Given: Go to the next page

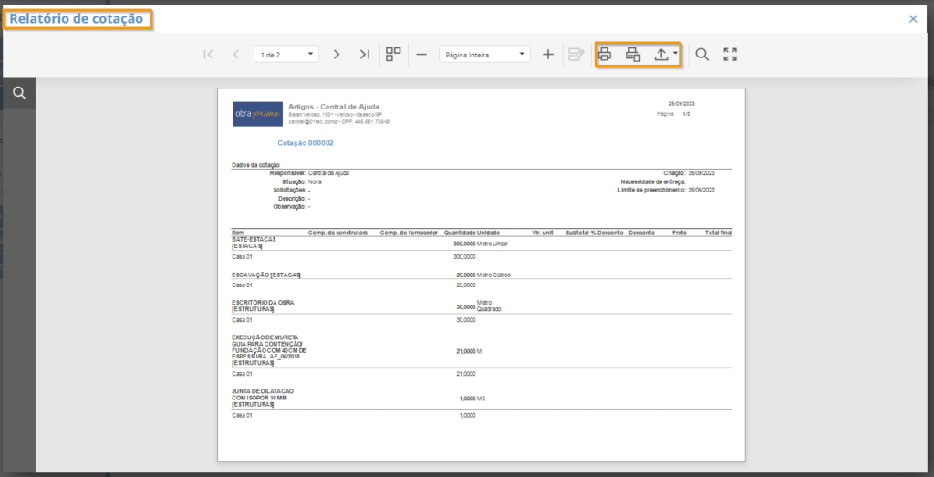Looking at the screenshot, I should pos(337,54).
